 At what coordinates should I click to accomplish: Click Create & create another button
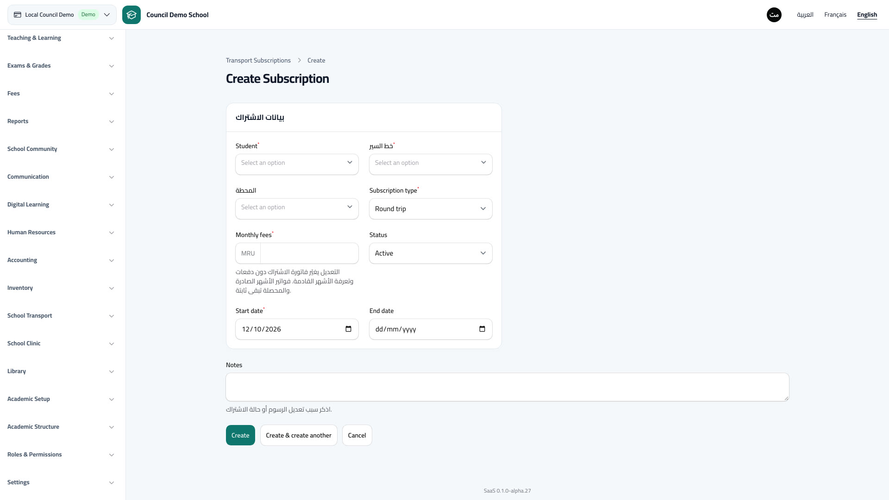(299, 435)
